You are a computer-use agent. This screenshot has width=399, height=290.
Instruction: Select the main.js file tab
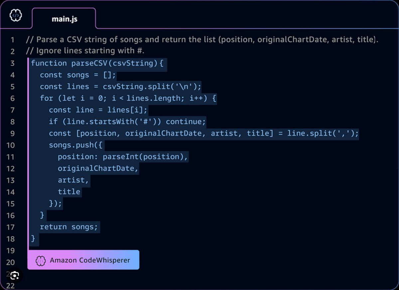(x=64, y=19)
